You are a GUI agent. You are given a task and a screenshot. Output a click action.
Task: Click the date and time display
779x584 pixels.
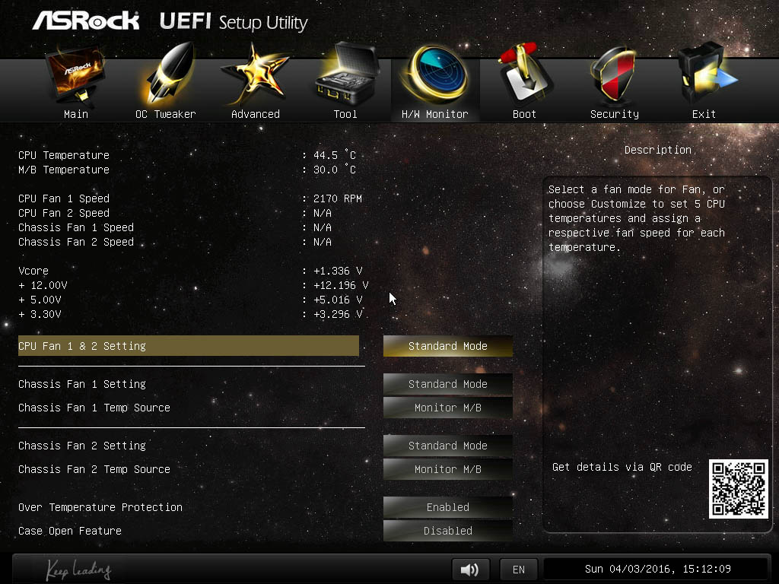(657, 569)
